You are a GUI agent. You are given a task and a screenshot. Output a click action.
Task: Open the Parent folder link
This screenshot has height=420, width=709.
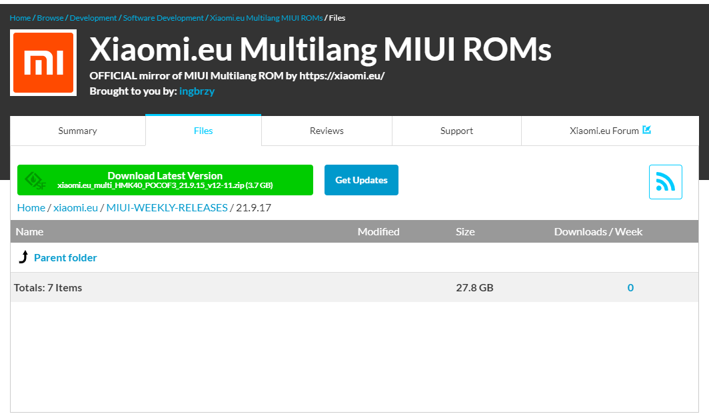[x=65, y=257]
